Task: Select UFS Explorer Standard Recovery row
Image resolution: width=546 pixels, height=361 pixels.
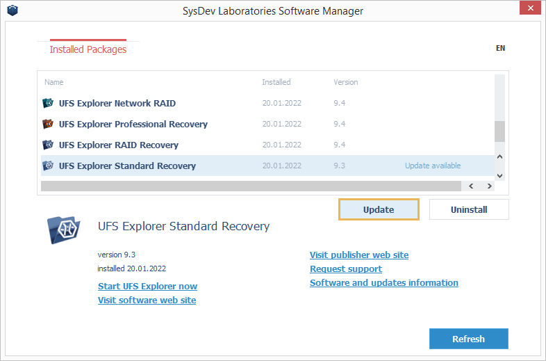Action: [267, 166]
